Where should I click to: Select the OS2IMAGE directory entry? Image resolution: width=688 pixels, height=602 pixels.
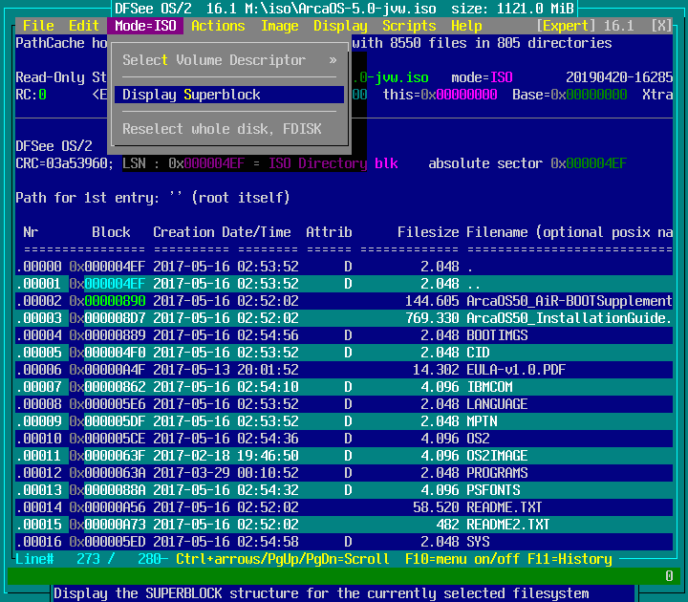click(x=497, y=456)
